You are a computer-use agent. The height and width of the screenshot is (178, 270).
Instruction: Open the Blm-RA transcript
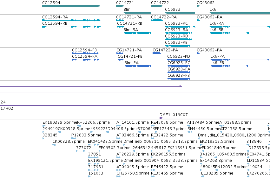(137, 33)
